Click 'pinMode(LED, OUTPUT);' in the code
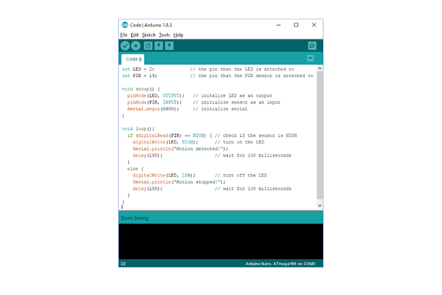442x295 pixels. click(155, 96)
